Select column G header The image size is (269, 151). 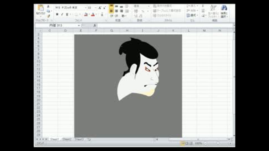[112, 30]
